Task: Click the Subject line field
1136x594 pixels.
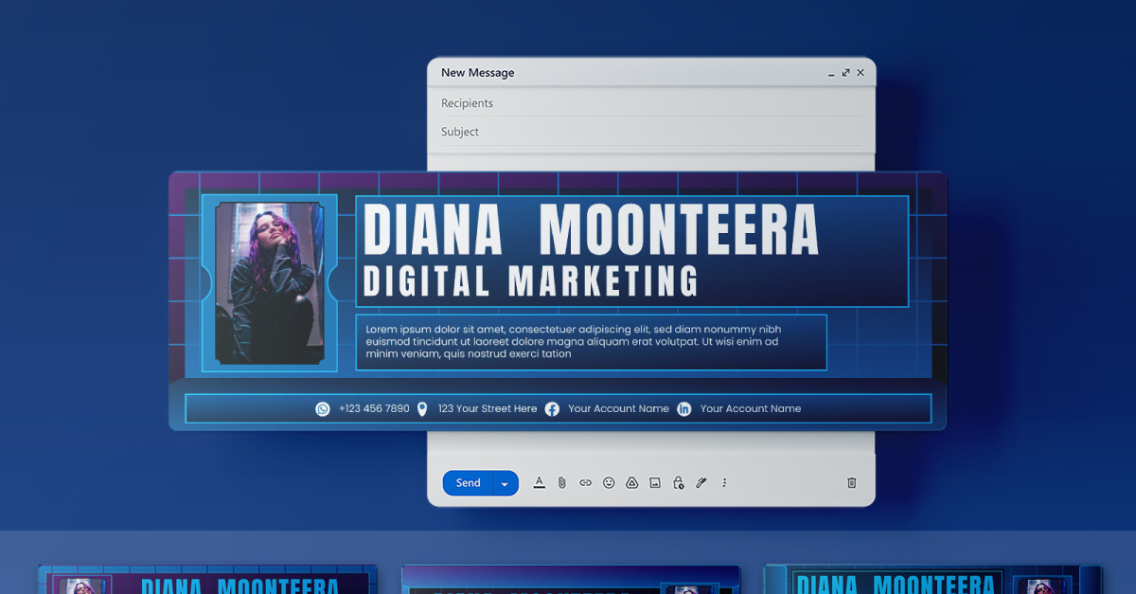Action: point(568,132)
